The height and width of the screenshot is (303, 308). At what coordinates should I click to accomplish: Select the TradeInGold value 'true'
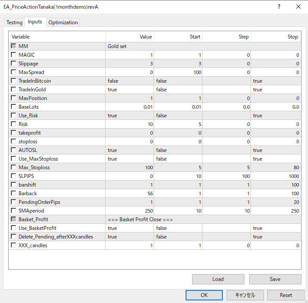pos(130,90)
